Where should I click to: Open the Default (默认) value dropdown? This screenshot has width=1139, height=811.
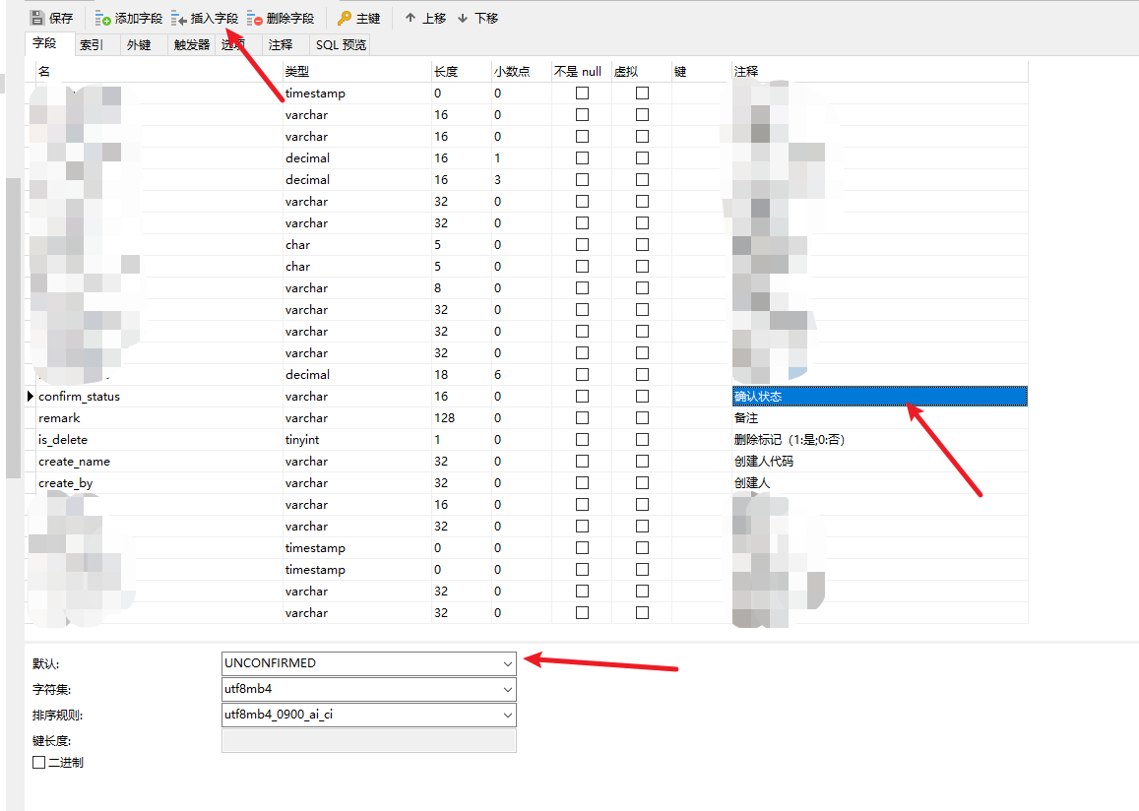[x=507, y=663]
